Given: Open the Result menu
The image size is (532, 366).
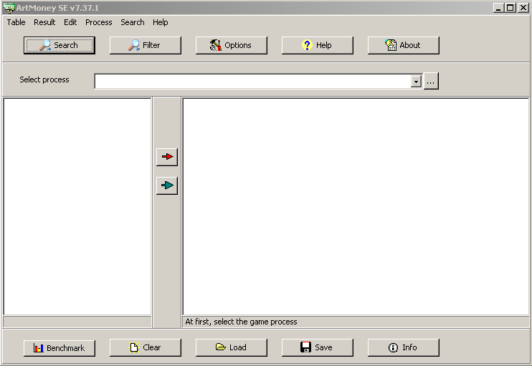Looking at the screenshot, I should click(x=44, y=22).
